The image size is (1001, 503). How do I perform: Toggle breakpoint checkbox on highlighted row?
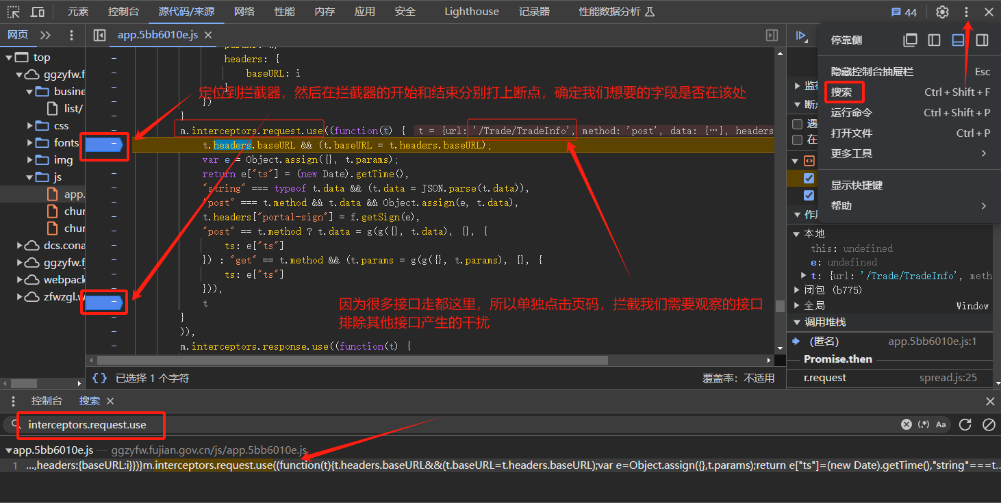pos(809,178)
